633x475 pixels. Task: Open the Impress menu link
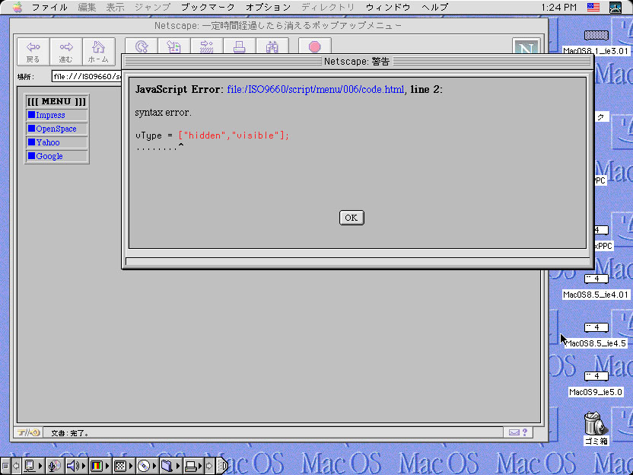(x=50, y=115)
